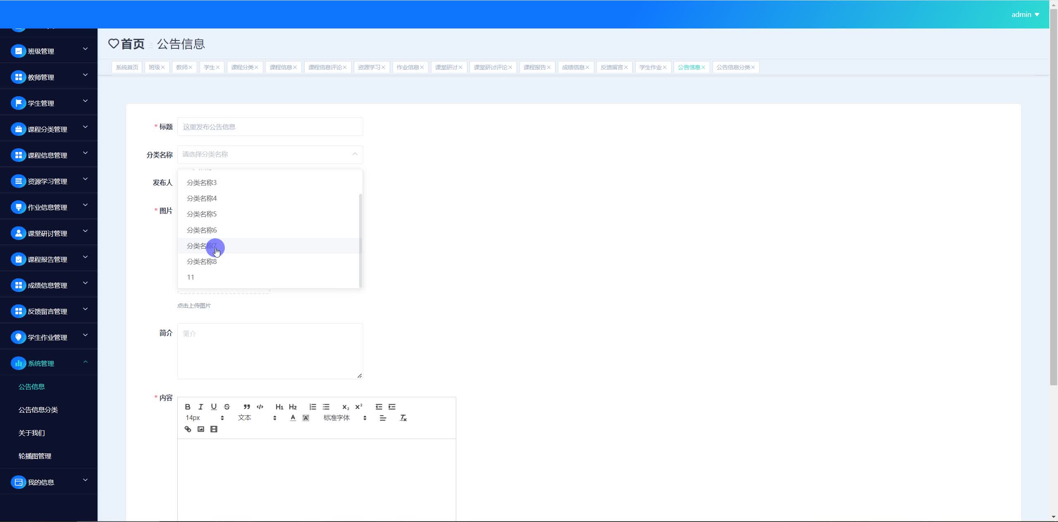Viewport: 1058px width, 522px height.
Task: Click the 标题 input field
Action: (x=270, y=127)
